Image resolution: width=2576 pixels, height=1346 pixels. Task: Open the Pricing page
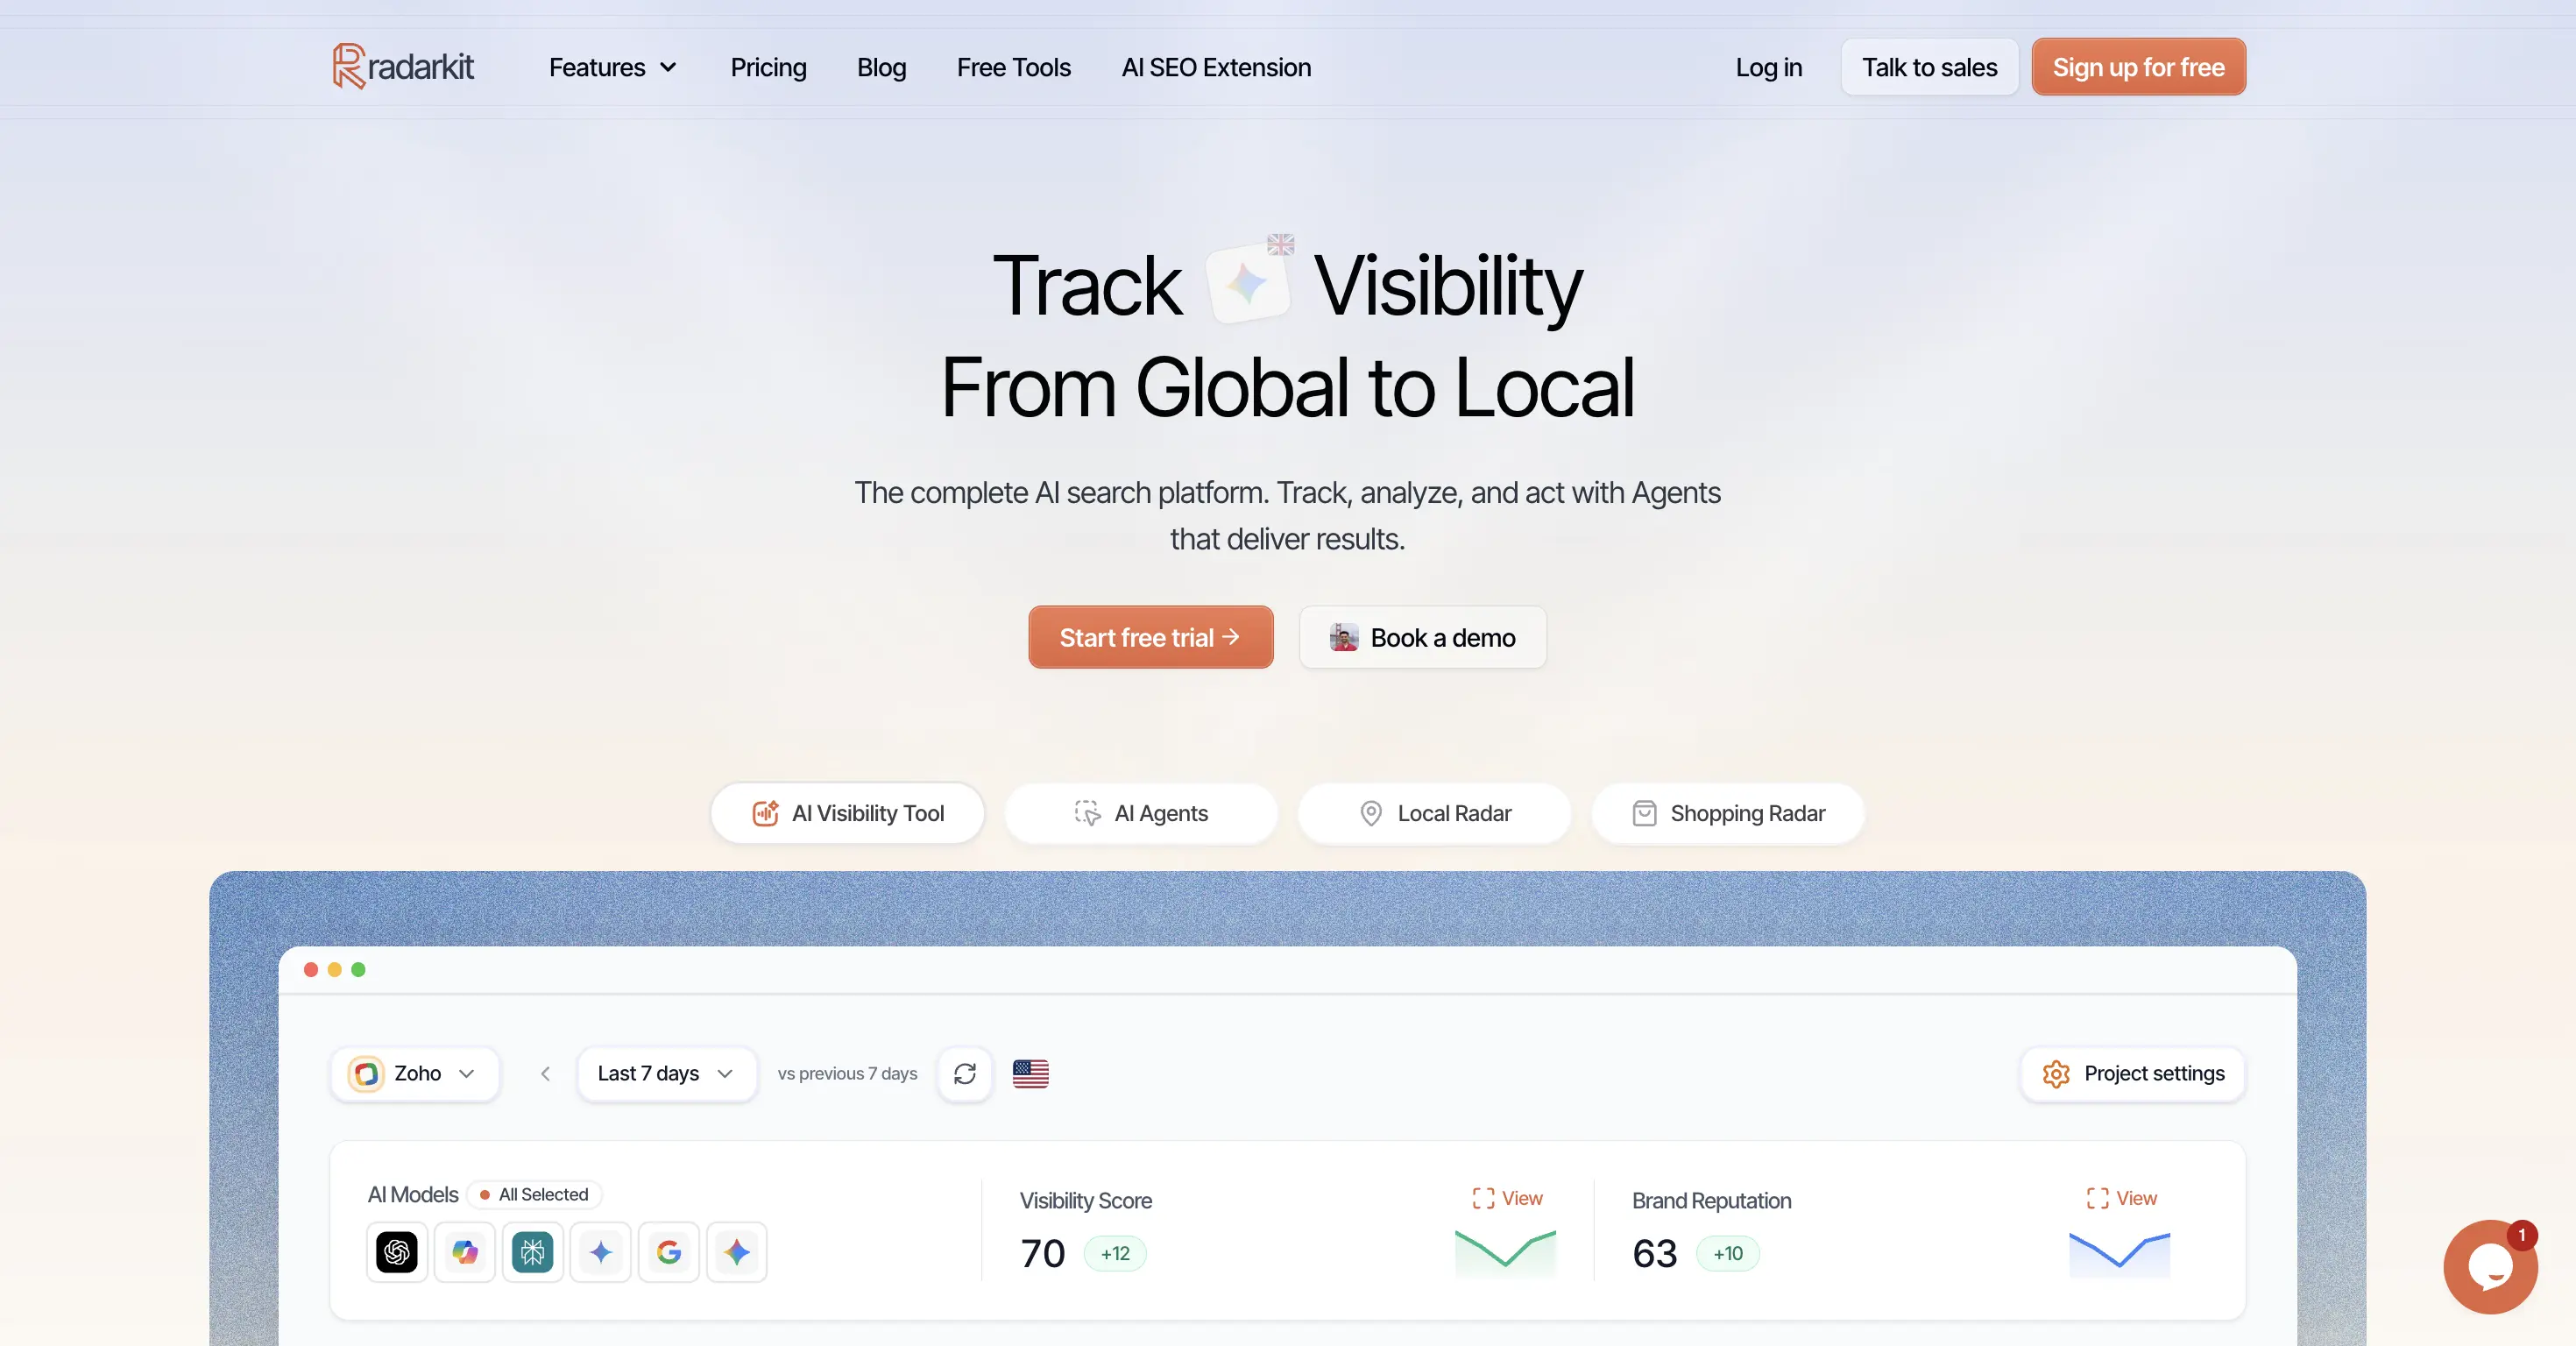(x=768, y=67)
